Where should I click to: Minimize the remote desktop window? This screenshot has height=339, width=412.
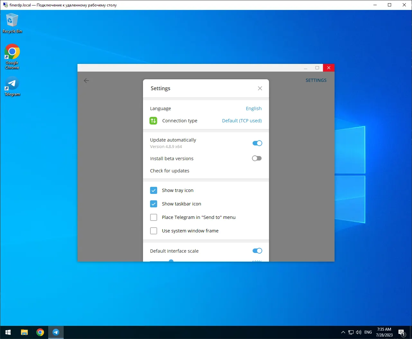(375, 5)
